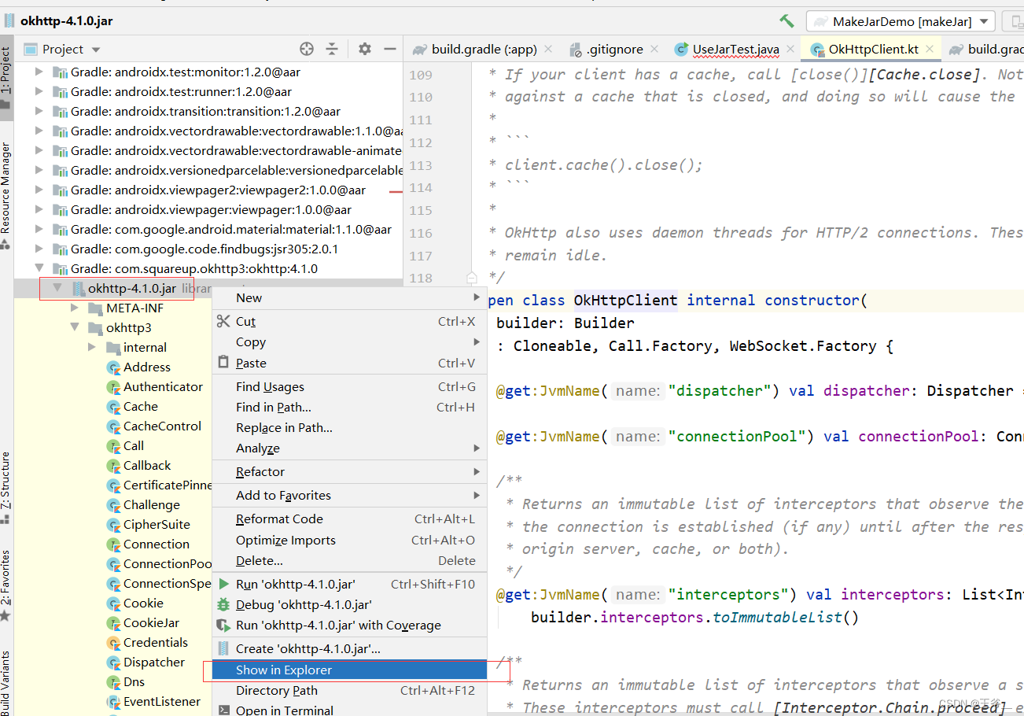Open the Build Variants side tab
Viewport: 1024px width, 716px height.
pyautogui.click(x=6, y=682)
